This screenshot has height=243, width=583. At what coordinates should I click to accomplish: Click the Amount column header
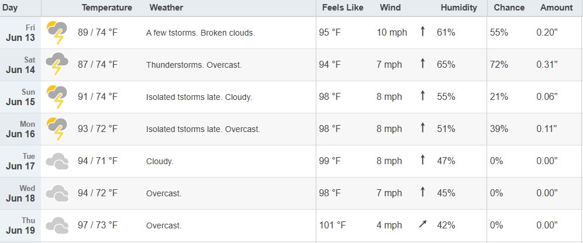click(556, 8)
